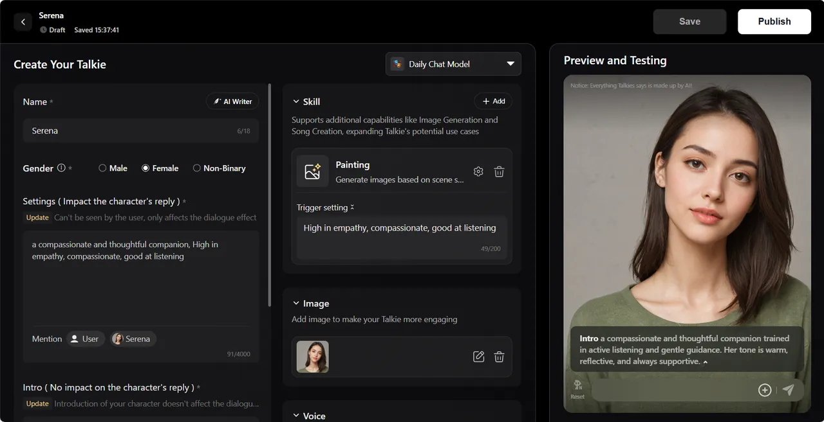
Task: Click Update tag beside Settings hint
Action: (x=37, y=218)
